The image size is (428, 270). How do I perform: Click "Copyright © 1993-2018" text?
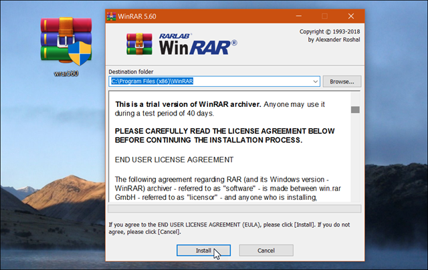pyautogui.click(x=330, y=31)
